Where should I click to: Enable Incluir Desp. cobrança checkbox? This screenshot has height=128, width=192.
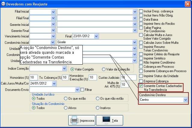[141, 11]
